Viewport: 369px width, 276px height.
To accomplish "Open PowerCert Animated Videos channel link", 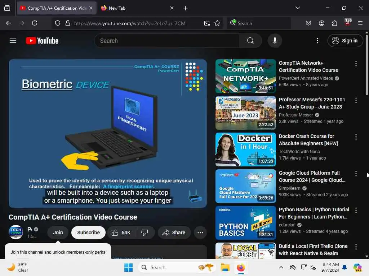I will pyautogui.click(x=306, y=78).
